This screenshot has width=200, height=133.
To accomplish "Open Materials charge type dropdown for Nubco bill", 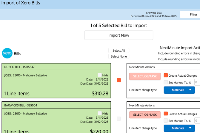I will click(179, 90).
